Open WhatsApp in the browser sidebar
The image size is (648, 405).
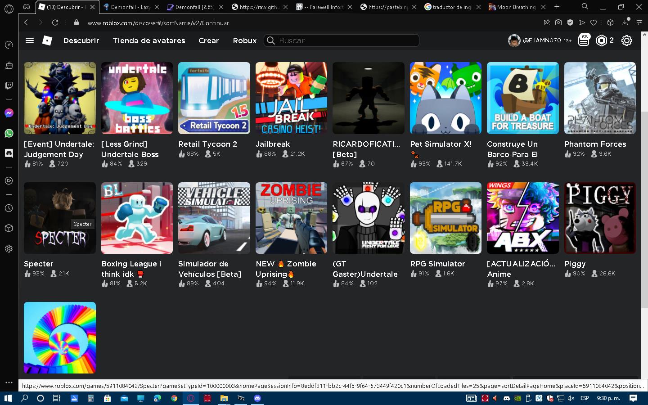click(x=9, y=133)
